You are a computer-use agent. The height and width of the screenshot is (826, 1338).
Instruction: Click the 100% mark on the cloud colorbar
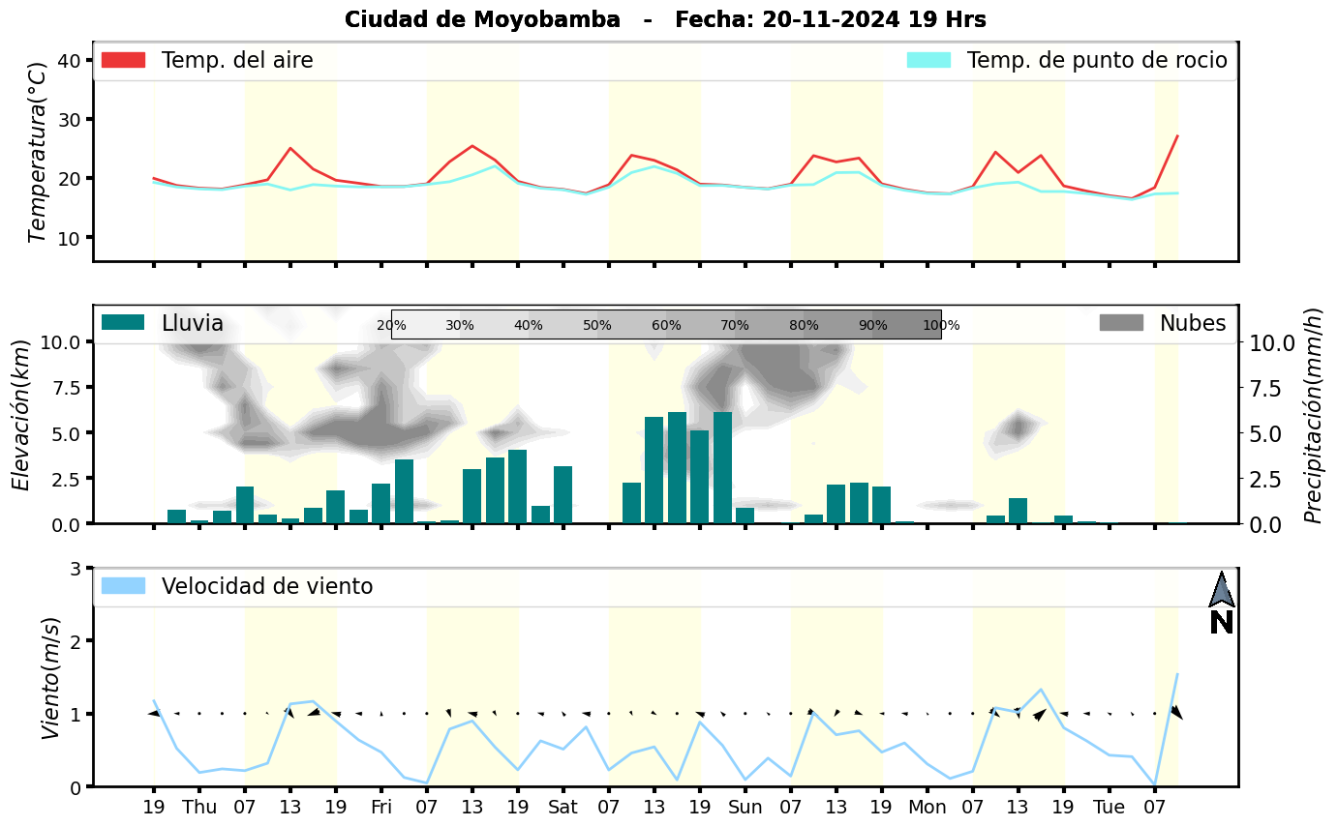click(x=941, y=325)
